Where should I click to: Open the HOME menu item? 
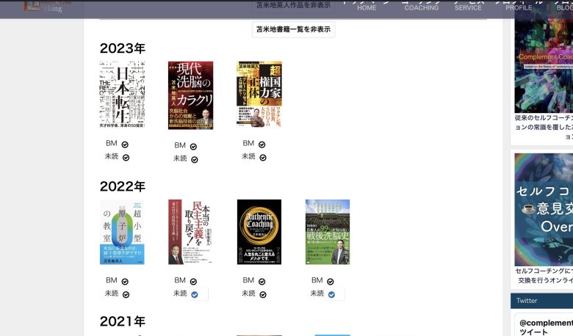(x=367, y=7)
